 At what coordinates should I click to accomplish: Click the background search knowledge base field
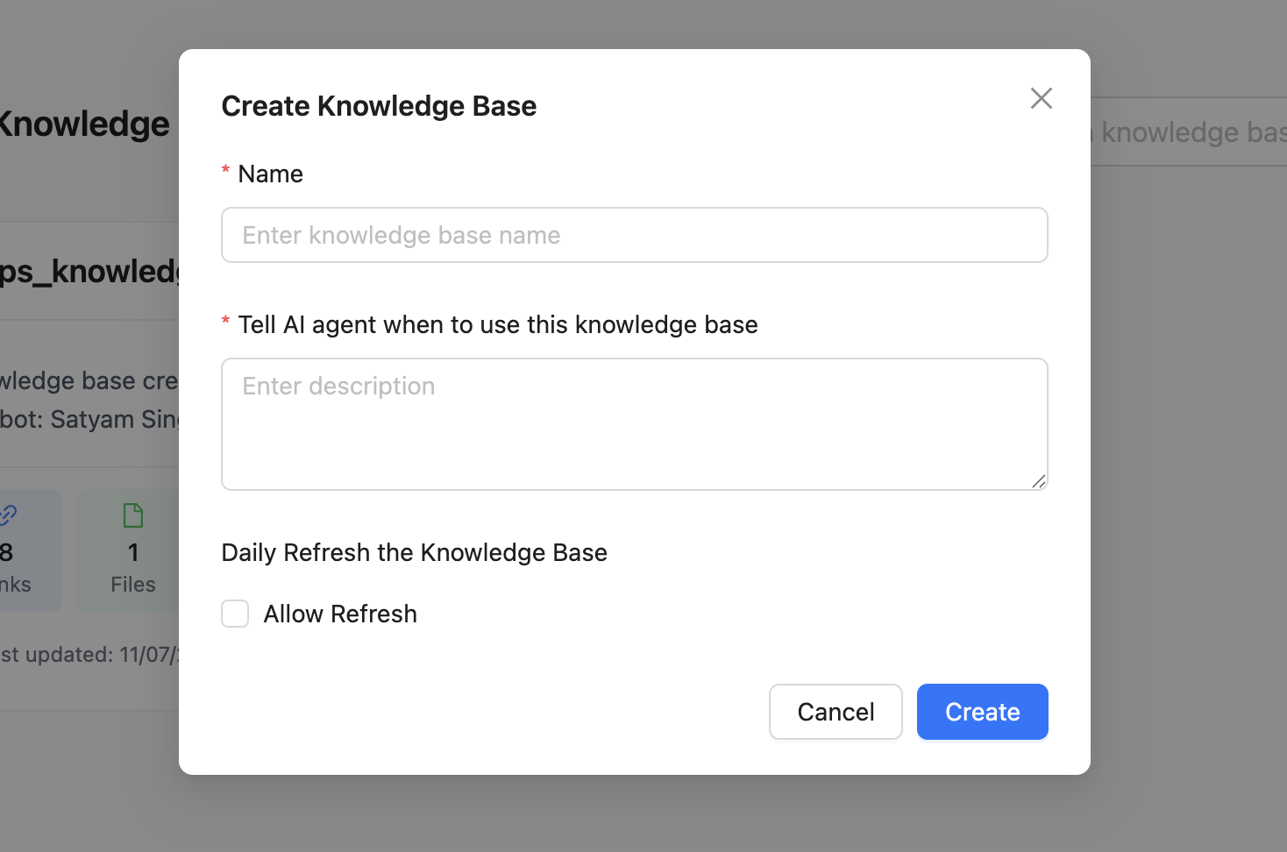point(1188,131)
